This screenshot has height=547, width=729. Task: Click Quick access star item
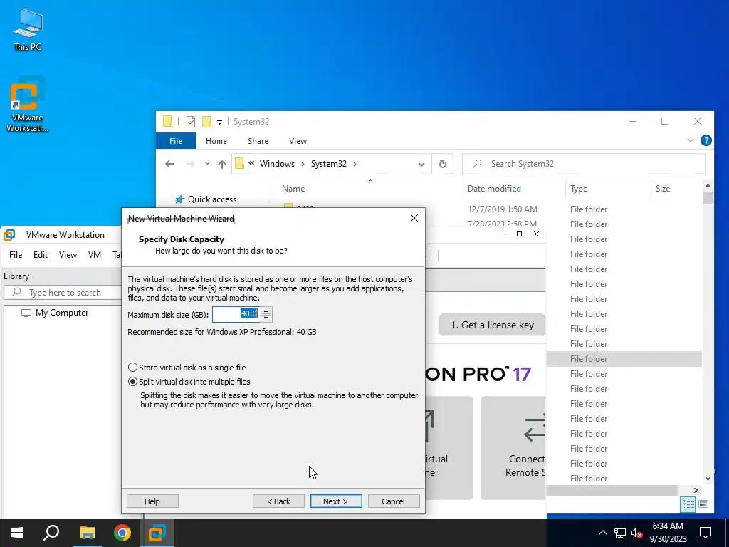(x=206, y=199)
